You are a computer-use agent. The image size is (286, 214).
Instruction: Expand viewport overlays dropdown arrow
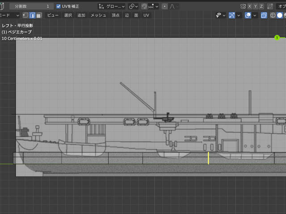[x=255, y=15]
